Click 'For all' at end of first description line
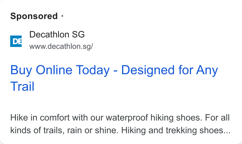The width and height of the screenshot is (242, 144). [217, 118]
